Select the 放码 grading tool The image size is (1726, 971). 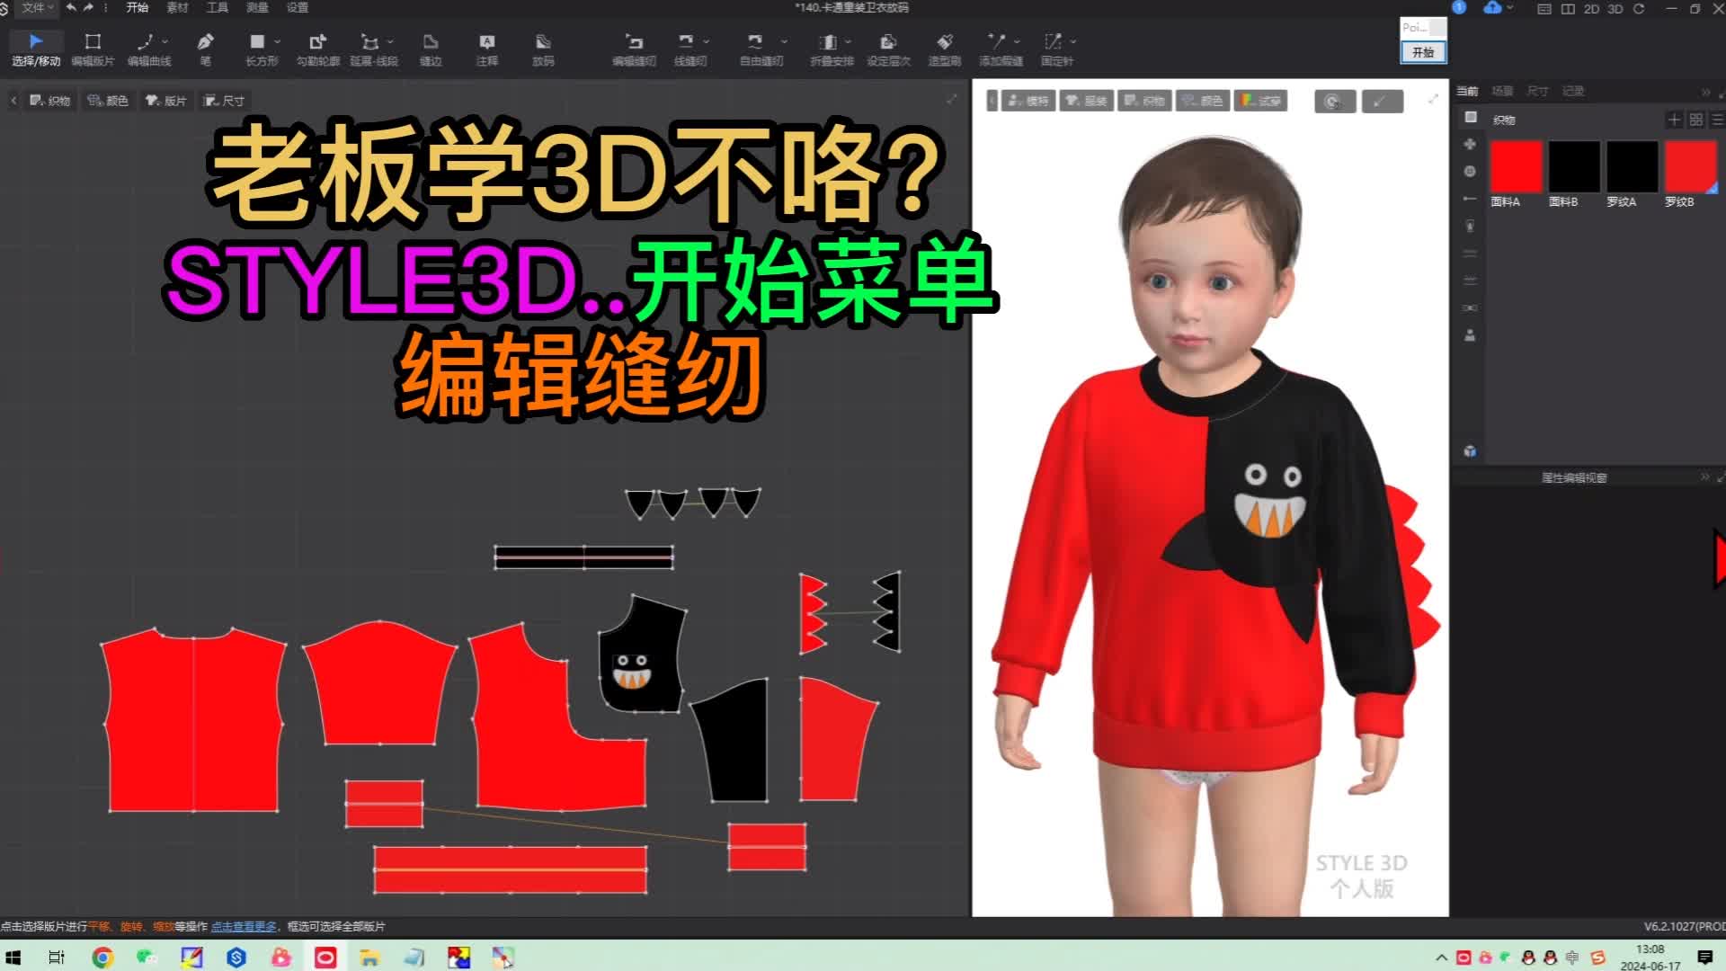(x=543, y=49)
